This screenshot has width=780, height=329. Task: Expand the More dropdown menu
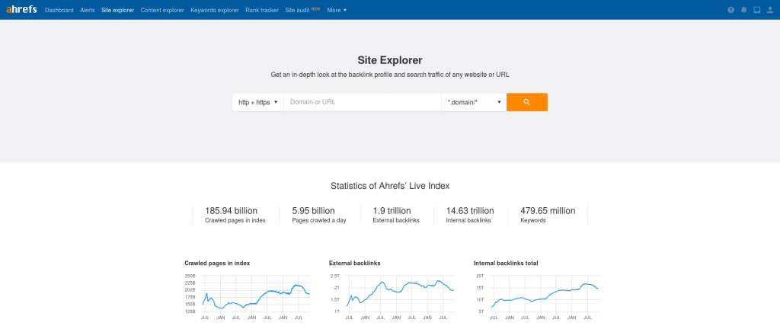click(337, 10)
